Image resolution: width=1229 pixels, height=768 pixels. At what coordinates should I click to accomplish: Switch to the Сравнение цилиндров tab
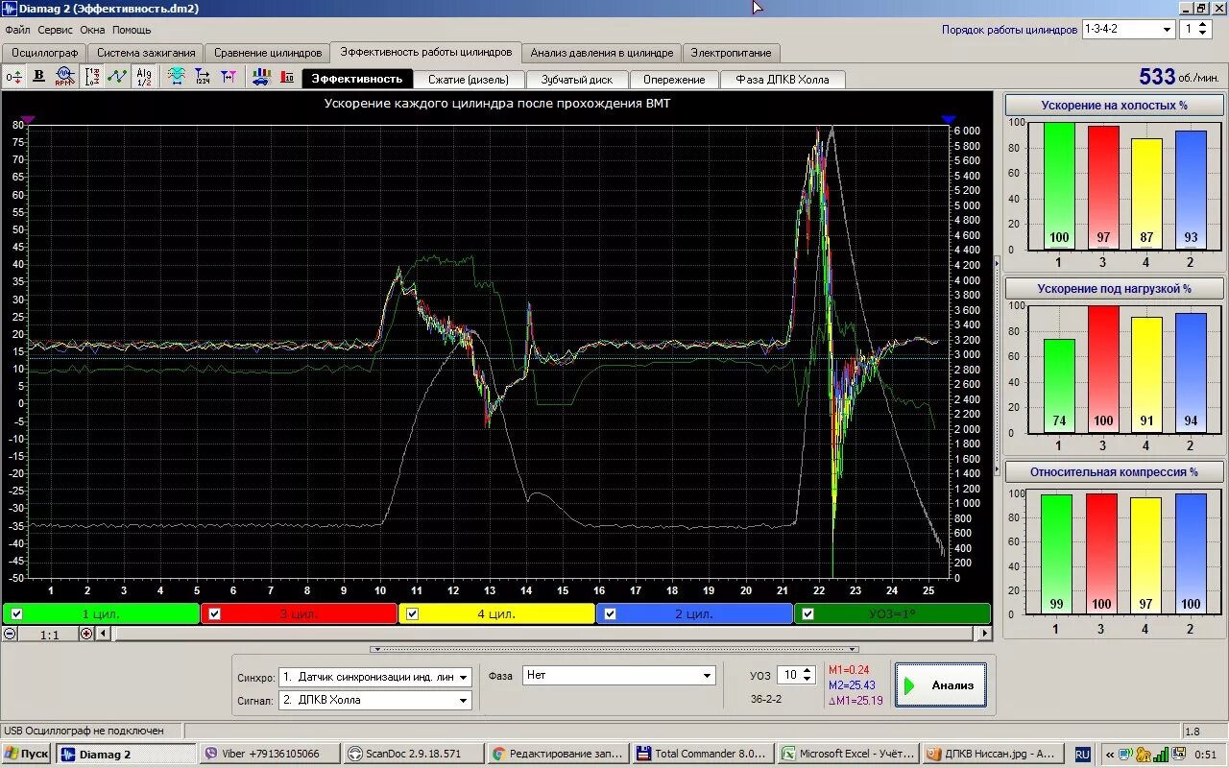click(x=268, y=53)
